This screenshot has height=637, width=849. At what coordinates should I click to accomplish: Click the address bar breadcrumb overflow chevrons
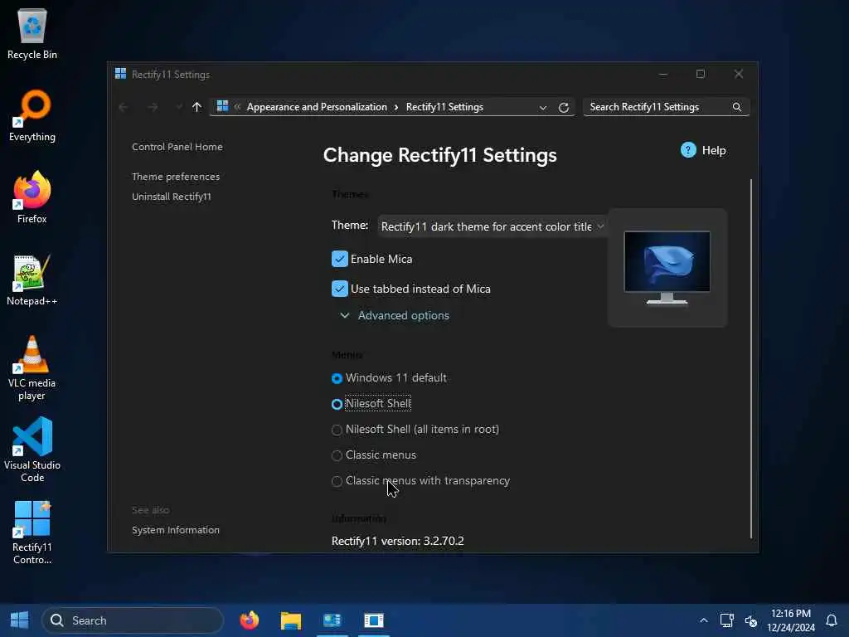[237, 107]
